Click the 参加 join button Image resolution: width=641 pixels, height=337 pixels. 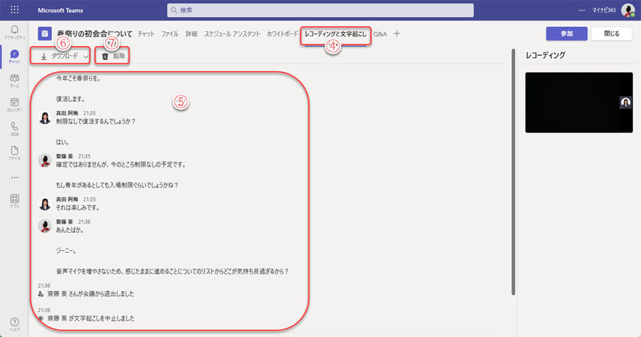click(x=567, y=33)
